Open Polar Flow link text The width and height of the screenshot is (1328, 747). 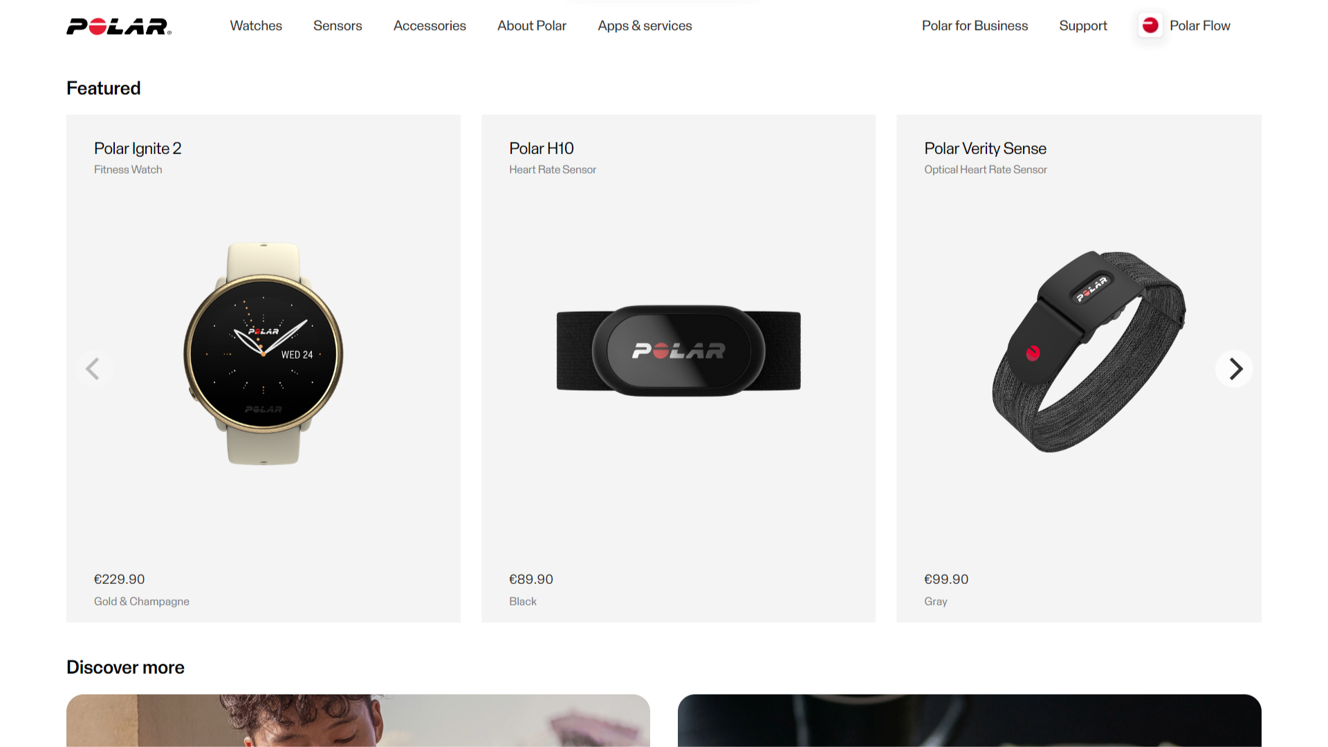[x=1200, y=26]
